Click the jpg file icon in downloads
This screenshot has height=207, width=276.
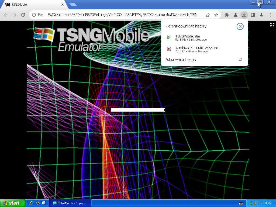[169, 49]
